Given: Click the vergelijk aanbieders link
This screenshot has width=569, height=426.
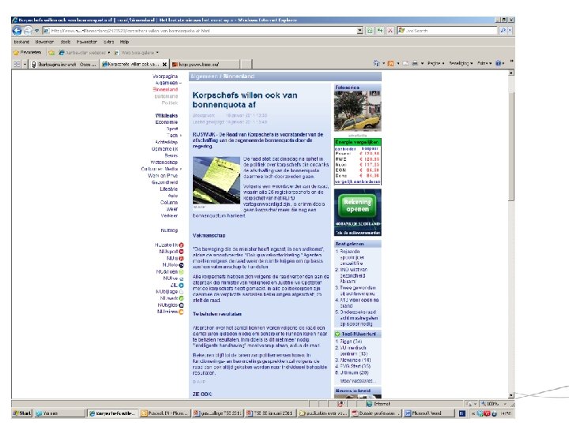Looking at the screenshot, I should (357, 181).
